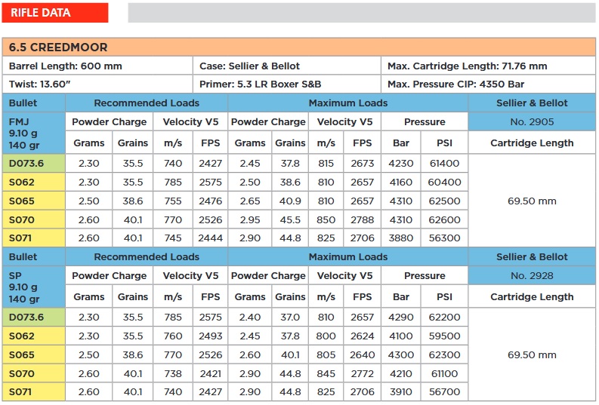Click the No. 2928 cartridge number cell
The width and height of the screenshot is (599, 405).
[x=532, y=275]
